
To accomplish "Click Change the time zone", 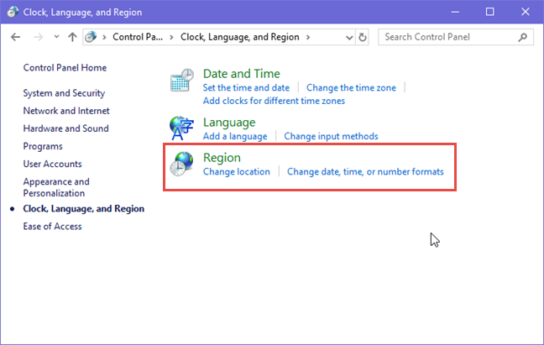I will pyautogui.click(x=351, y=88).
